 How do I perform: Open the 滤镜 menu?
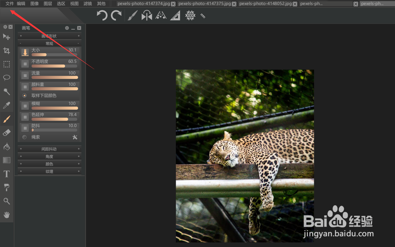[x=88, y=4]
